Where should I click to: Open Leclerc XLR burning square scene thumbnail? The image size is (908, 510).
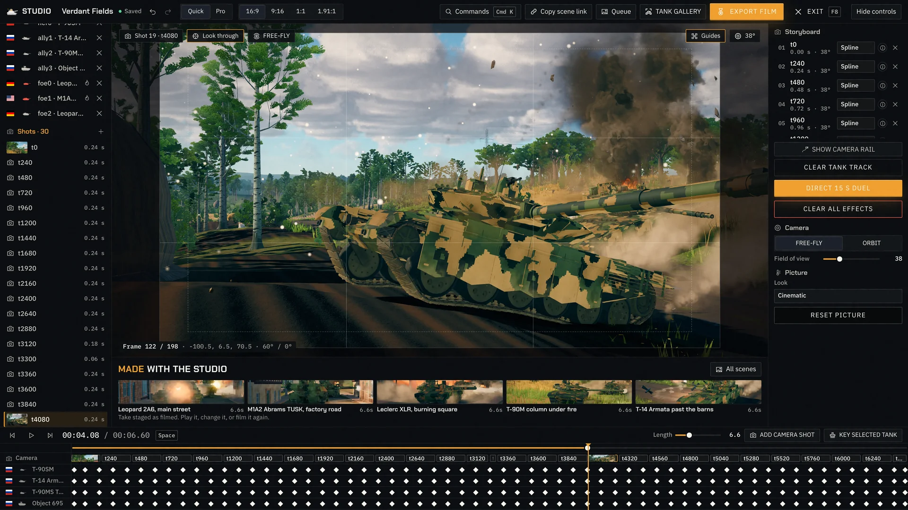pyautogui.click(x=439, y=392)
